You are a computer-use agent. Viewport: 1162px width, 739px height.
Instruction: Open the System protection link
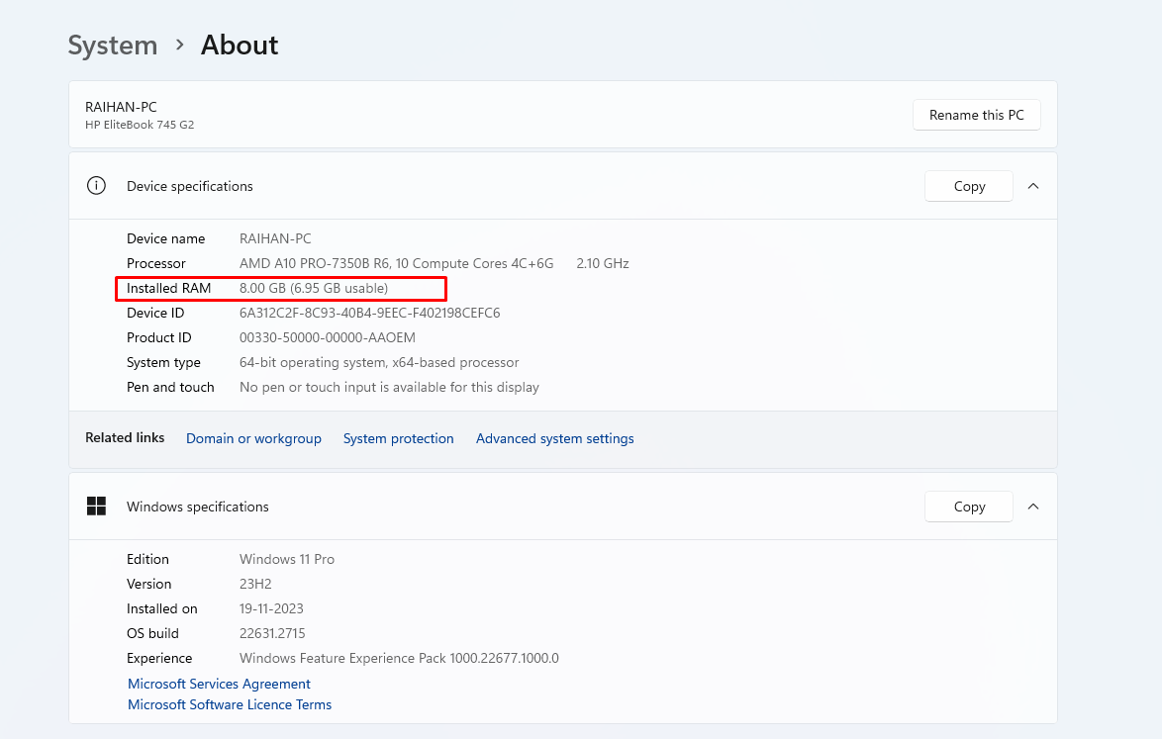(x=398, y=438)
